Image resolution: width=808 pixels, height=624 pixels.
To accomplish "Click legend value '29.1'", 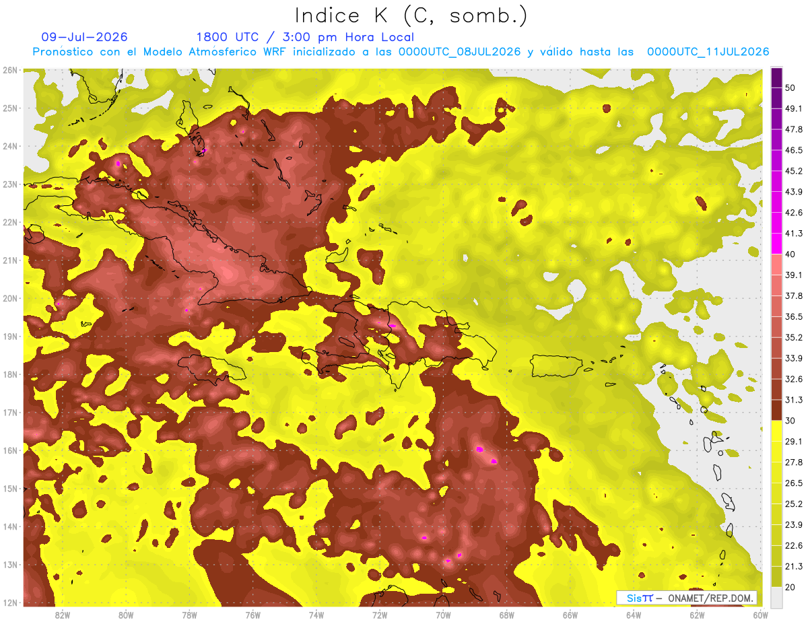I will point(794,442).
